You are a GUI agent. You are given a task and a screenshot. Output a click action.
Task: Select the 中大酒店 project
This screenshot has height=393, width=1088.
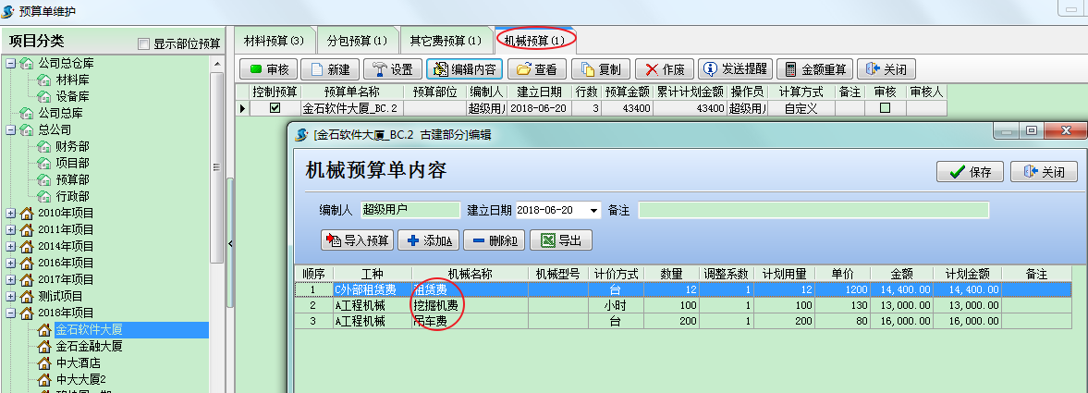pyautogui.click(x=79, y=363)
